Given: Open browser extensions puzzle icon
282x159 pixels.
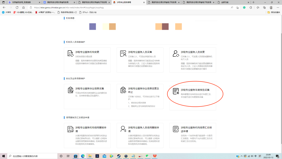Looking at the screenshot, I should coord(251,8).
